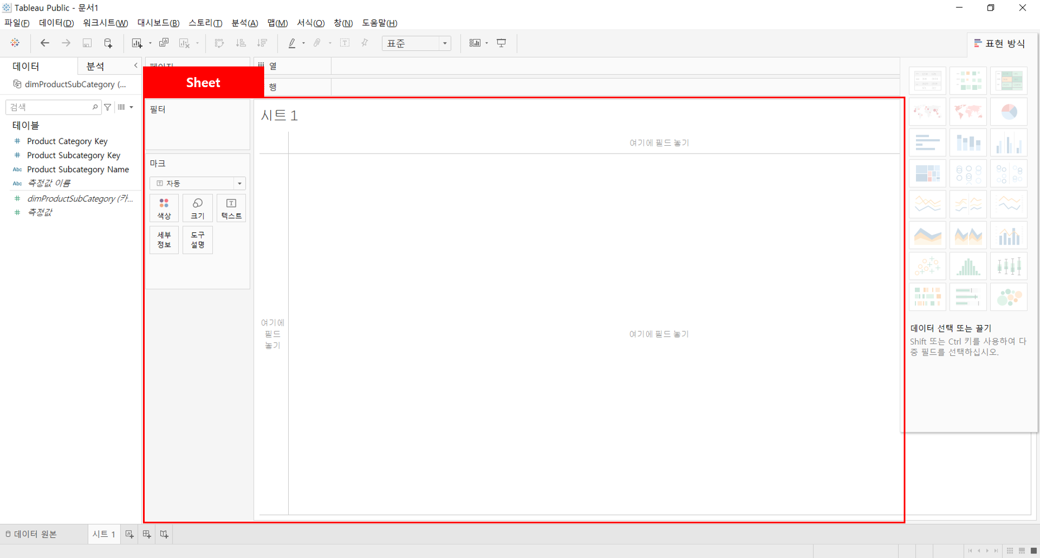Choose the filled map chart in Show Me
The height and width of the screenshot is (558, 1040).
968,112
